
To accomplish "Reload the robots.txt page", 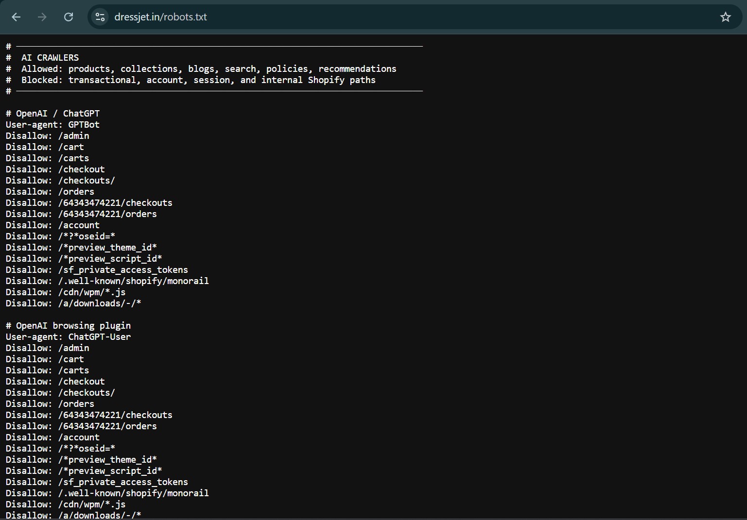I will tap(69, 17).
